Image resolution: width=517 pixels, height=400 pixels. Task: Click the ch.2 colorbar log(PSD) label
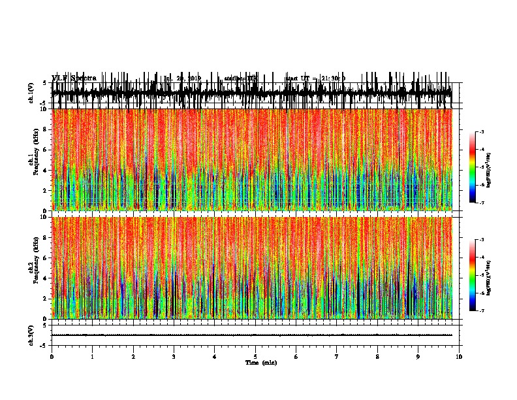click(489, 278)
